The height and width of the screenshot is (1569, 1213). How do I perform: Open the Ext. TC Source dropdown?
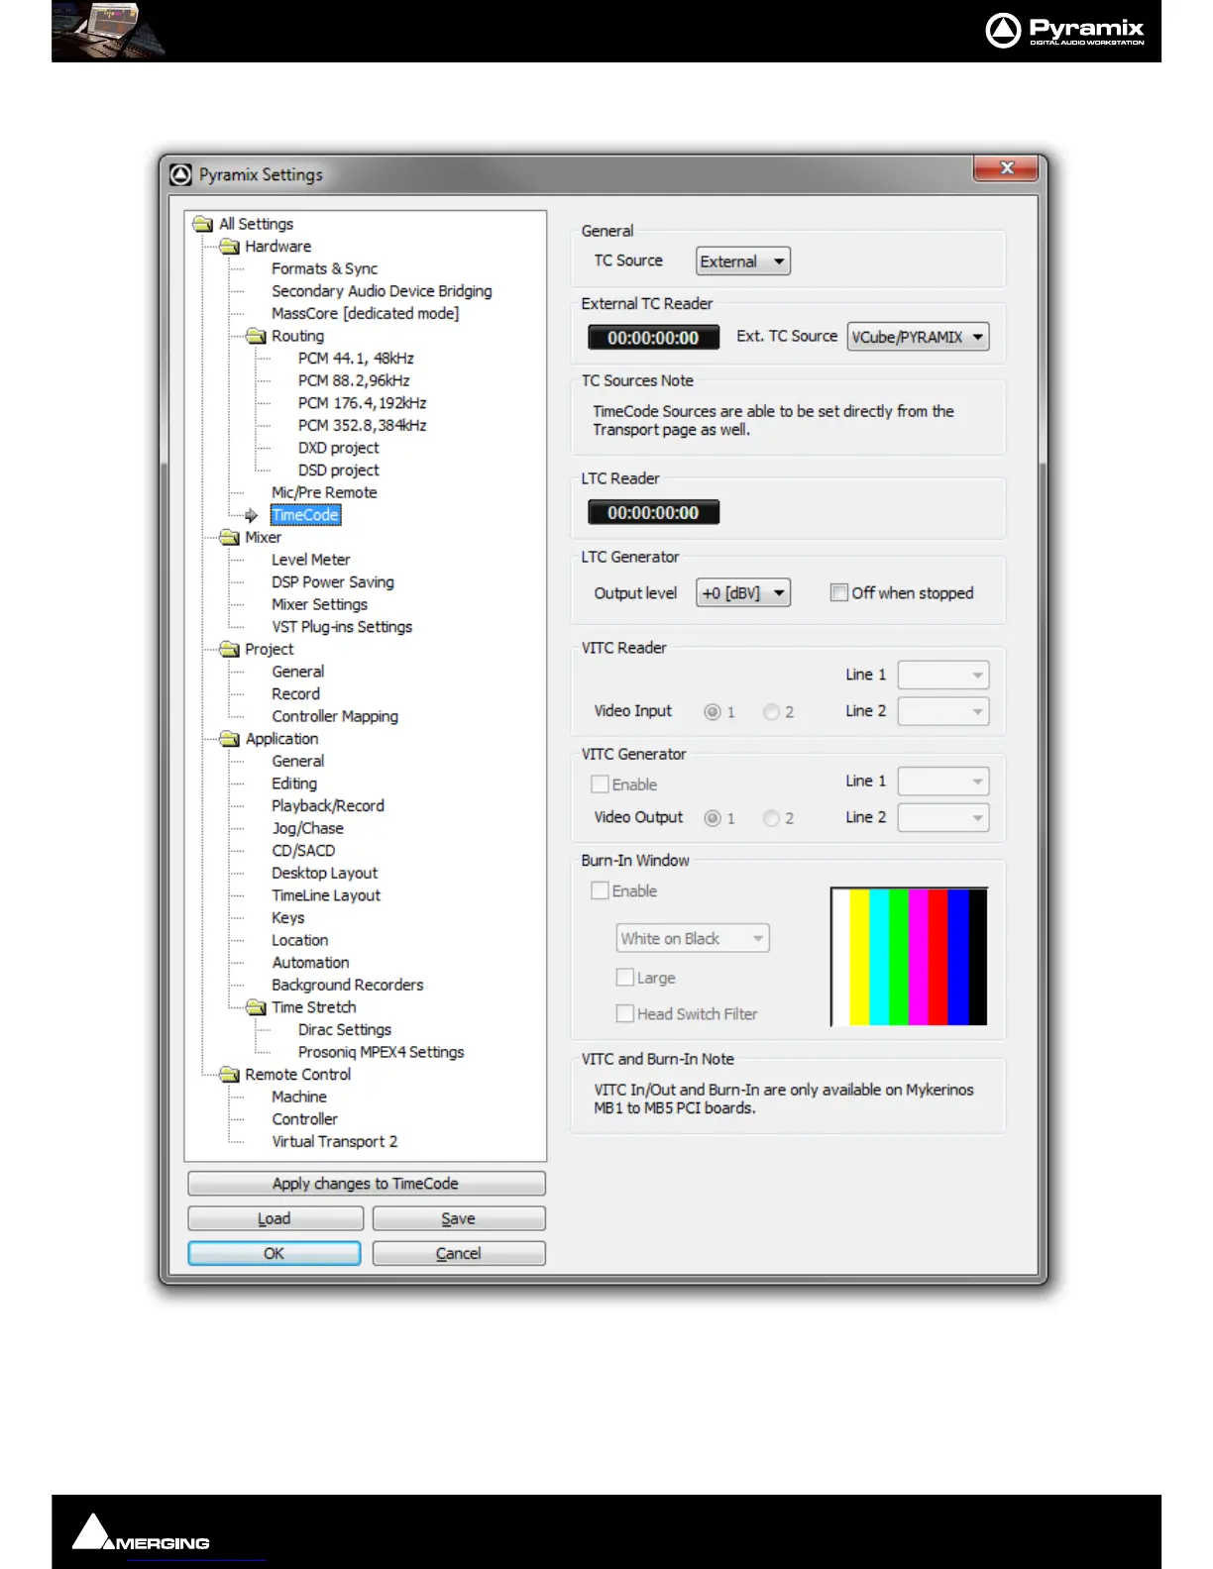(918, 337)
